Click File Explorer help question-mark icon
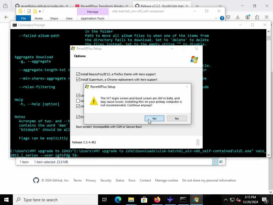Viewport: 273px width, 205px height. [x=222, y=18]
